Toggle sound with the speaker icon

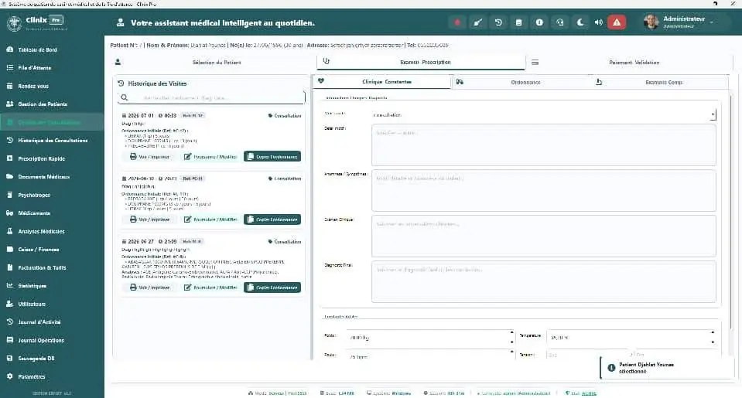(x=599, y=22)
